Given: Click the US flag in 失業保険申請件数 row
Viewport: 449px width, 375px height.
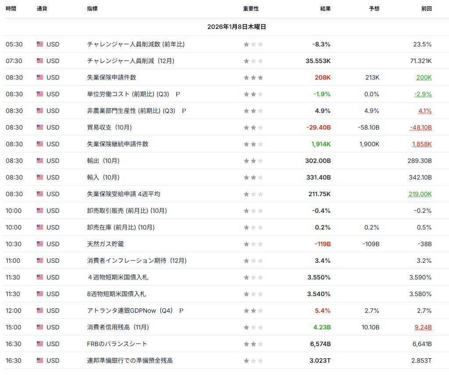Looking at the screenshot, I should (x=40, y=78).
